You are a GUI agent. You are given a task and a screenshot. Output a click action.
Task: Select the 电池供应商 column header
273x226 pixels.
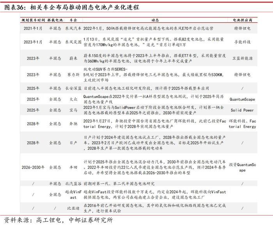(242, 20)
